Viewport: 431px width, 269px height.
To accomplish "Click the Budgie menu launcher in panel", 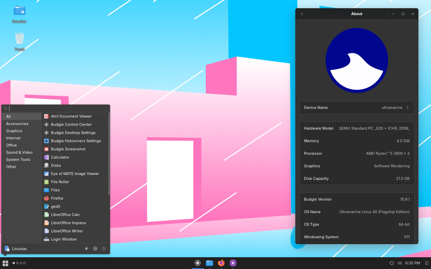I will pyautogui.click(x=5, y=263).
